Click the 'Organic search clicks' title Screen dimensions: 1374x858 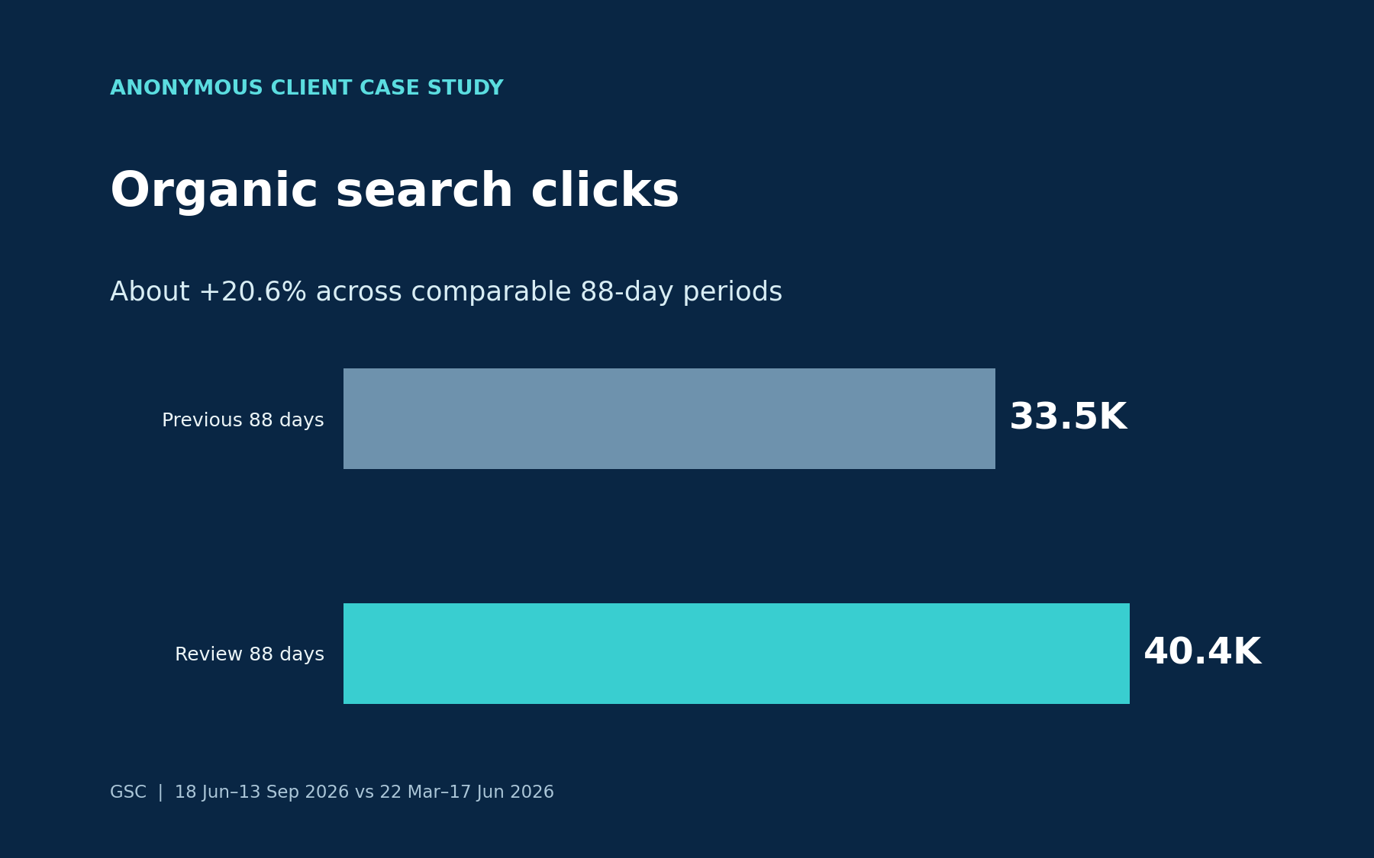pos(395,191)
